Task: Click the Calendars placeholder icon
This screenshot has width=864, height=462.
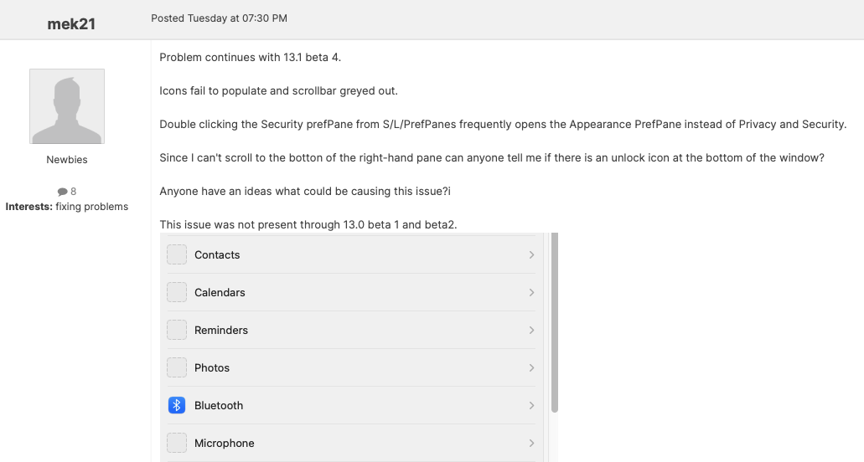Action: 177,292
